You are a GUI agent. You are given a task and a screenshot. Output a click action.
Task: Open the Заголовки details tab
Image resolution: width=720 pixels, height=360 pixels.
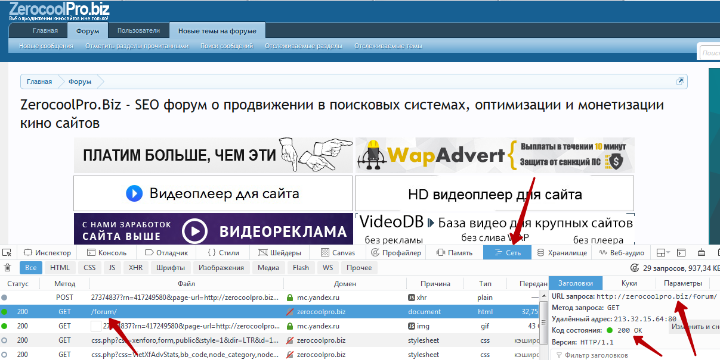tap(576, 284)
